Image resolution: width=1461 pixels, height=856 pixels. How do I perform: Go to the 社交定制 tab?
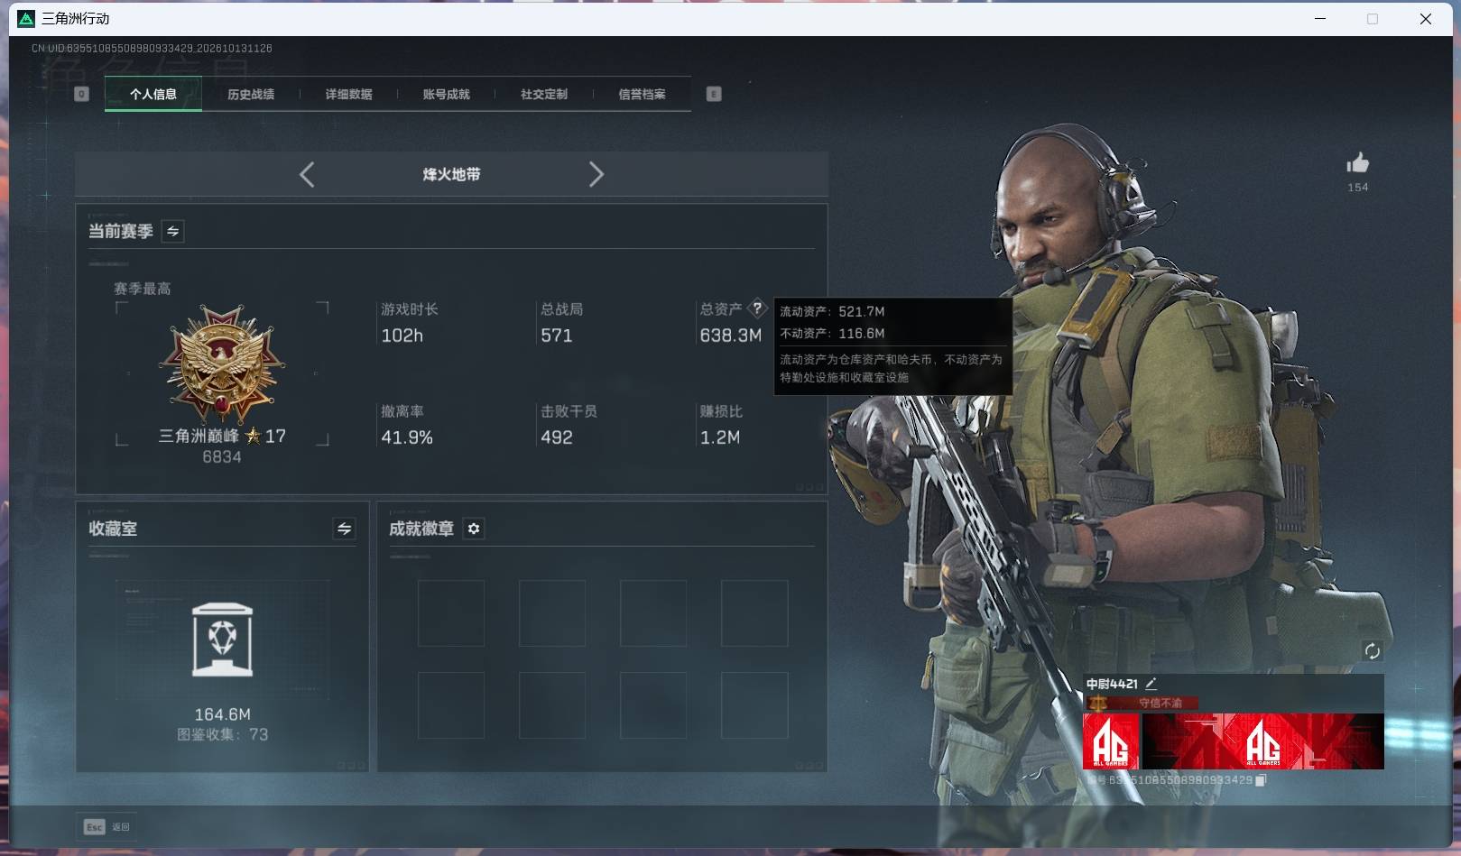(x=543, y=94)
